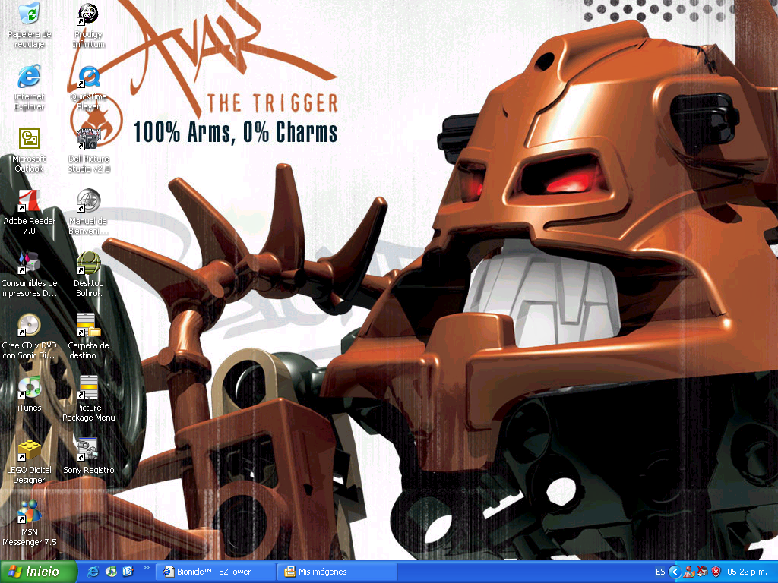Viewport: 778px width, 583px height.
Task: Select the ES language indicator
Action: coord(659,572)
